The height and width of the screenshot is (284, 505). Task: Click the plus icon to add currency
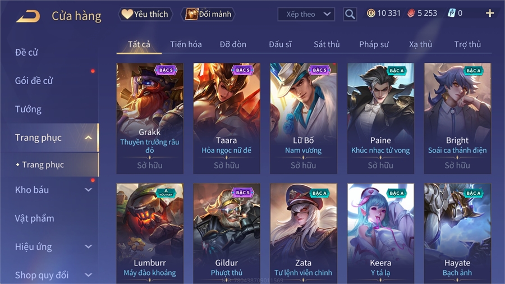(x=490, y=13)
